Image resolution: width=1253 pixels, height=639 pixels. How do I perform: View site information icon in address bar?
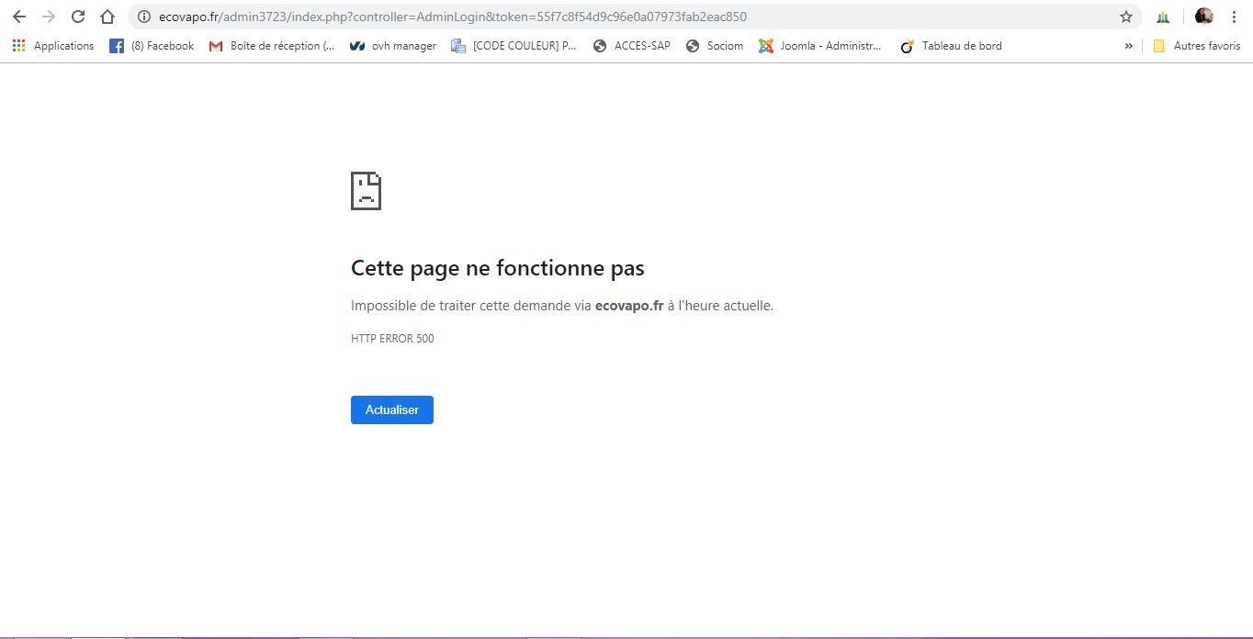coord(143,17)
